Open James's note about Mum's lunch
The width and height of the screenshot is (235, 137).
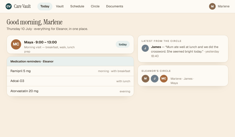click(x=185, y=52)
